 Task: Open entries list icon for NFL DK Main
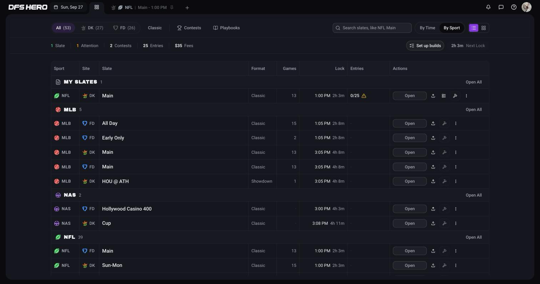pyautogui.click(x=444, y=96)
